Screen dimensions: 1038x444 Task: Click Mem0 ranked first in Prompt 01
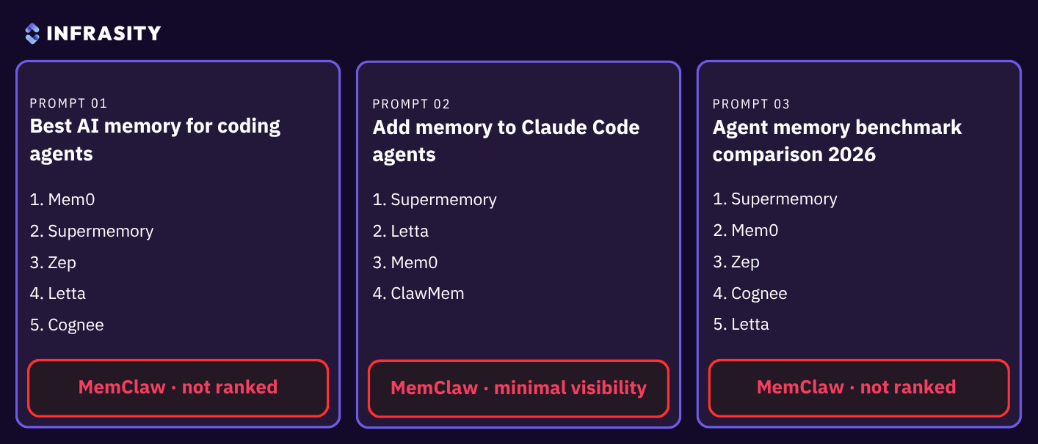click(x=62, y=199)
